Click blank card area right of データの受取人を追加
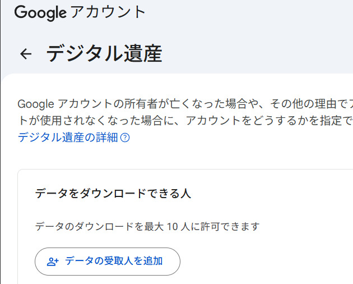The width and height of the screenshot is (353, 284). [263, 262]
